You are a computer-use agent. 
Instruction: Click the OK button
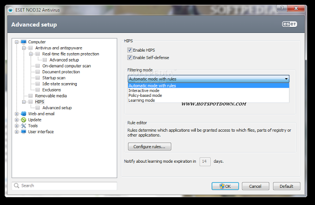click(x=225, y=186)
